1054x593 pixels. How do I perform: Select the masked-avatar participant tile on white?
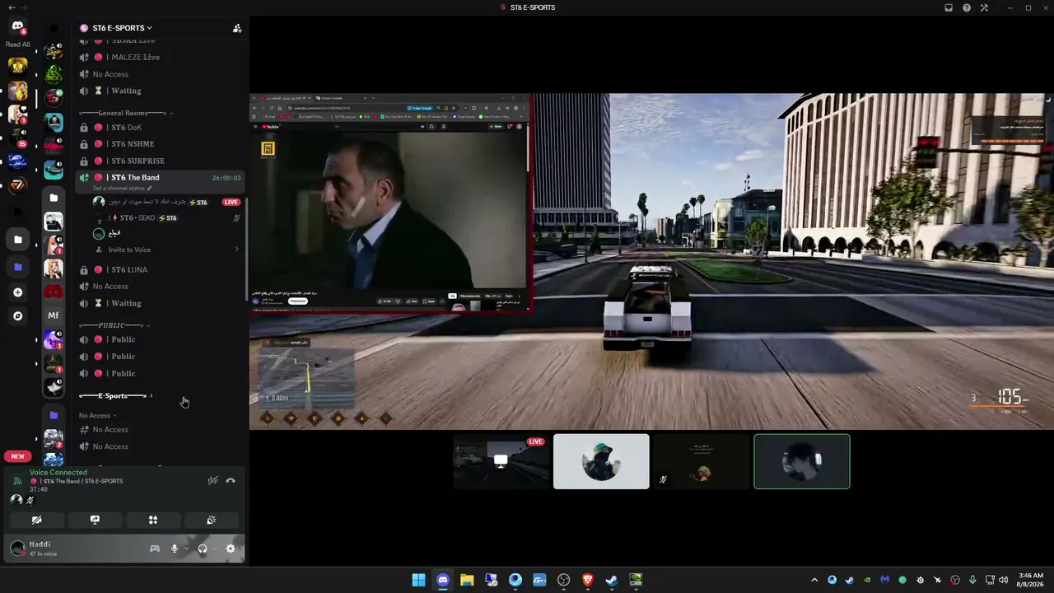[x=601, y=462]
